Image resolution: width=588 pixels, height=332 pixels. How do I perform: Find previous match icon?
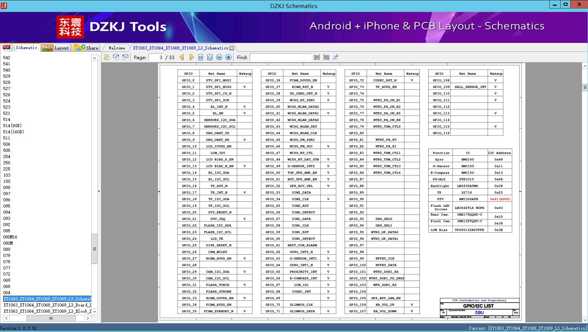pyautogui.click(x=317, y=57)
